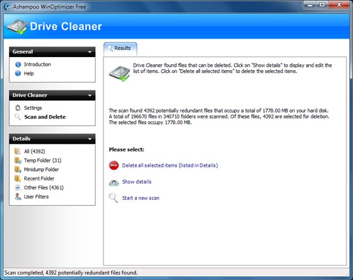Screen dimensions: 353x280
Task: Click the Other Files document icon
Action: tap(18, 188)
